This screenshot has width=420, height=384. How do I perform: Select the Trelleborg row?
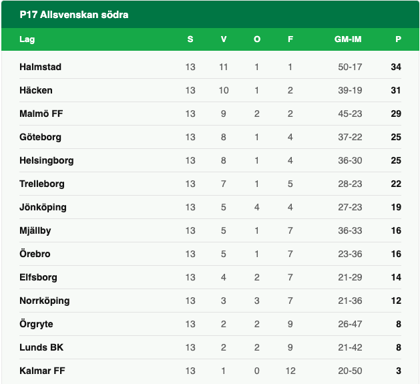click(x=42, y=184)
